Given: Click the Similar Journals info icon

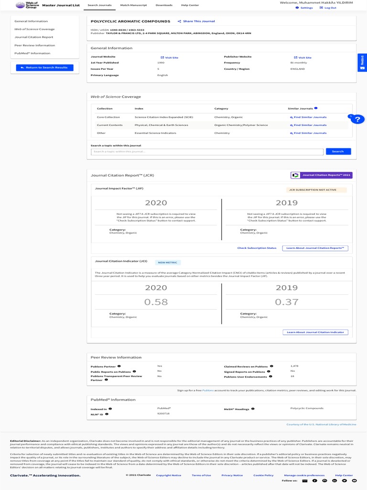Looking at the screenshot, I should click(316, 108).
